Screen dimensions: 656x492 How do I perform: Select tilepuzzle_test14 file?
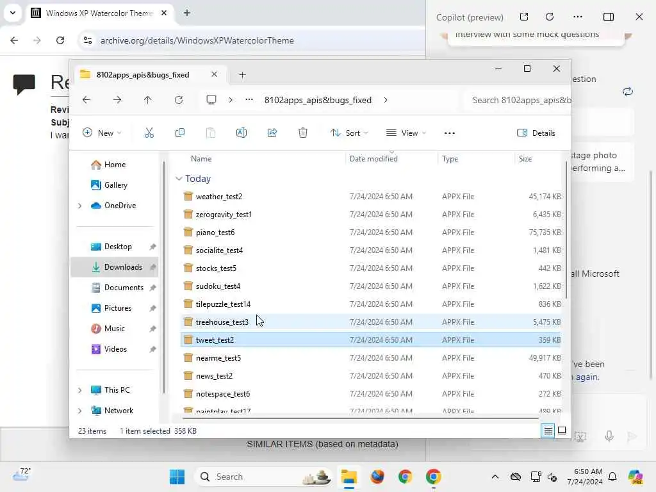(x=371, y=304)
